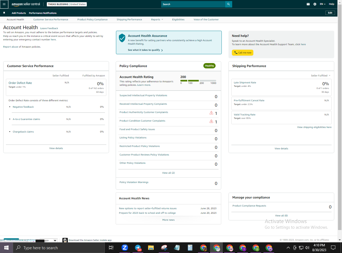342x253 pixels.
Task: Open Performance Notifications shortcut
Action: pyautogui.click(x=43, y=13)
